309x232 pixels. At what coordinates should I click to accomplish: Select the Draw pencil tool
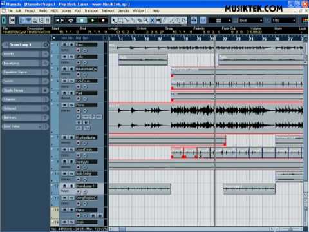click(x=165, y=21)
